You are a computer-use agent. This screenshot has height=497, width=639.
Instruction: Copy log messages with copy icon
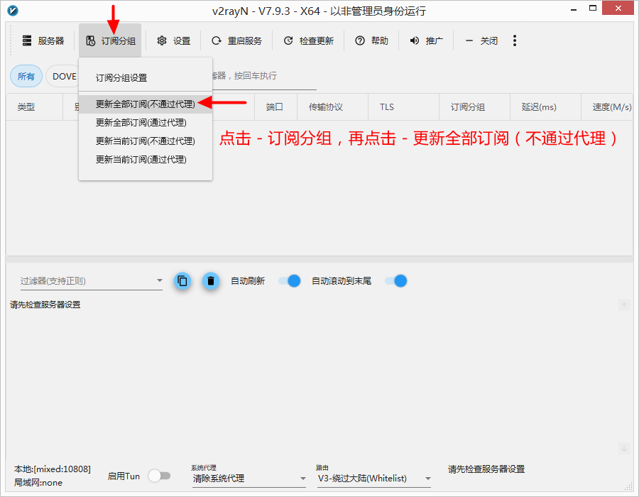click(182, 281)
